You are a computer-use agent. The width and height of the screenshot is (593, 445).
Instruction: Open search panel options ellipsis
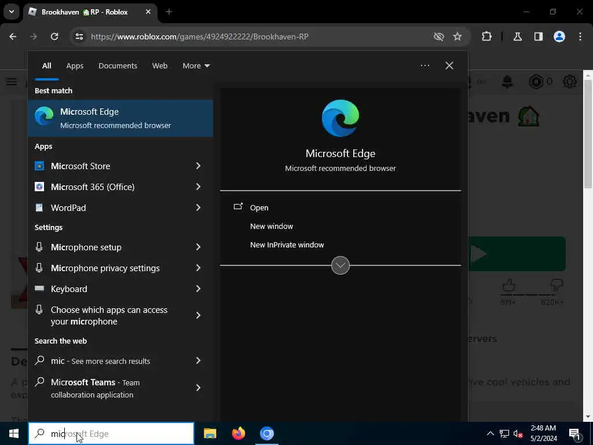(x=424, y=66)
